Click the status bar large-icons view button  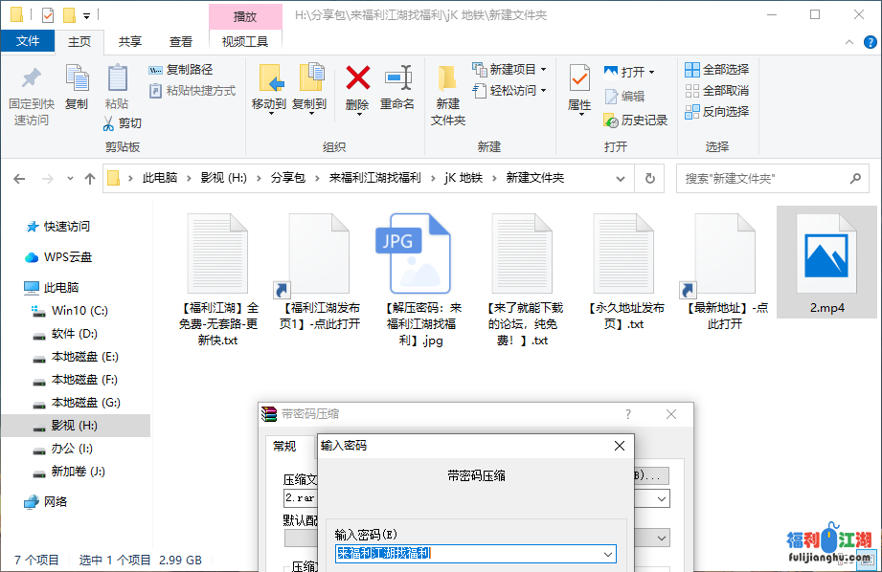(868, 560)
